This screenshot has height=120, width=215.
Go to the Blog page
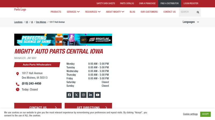coord(132,12)
